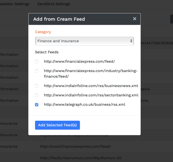Click the orange Category label
173x162 pixels.
43,32
